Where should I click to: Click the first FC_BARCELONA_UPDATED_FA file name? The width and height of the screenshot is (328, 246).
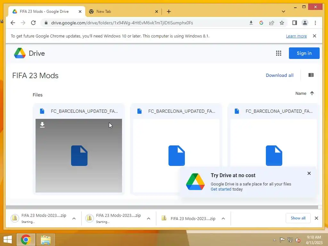pyautogui.click(x=84, y=111)
